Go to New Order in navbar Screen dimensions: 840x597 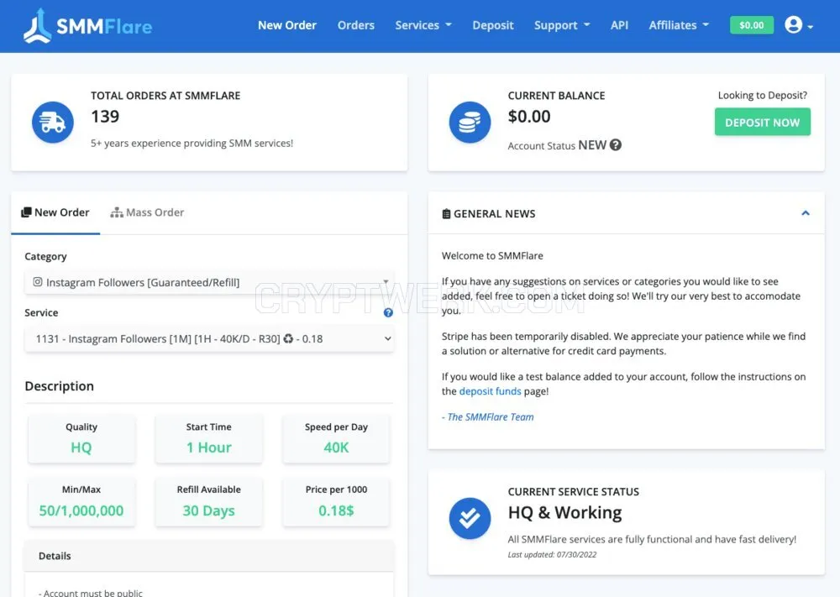(x=287, y=25)
